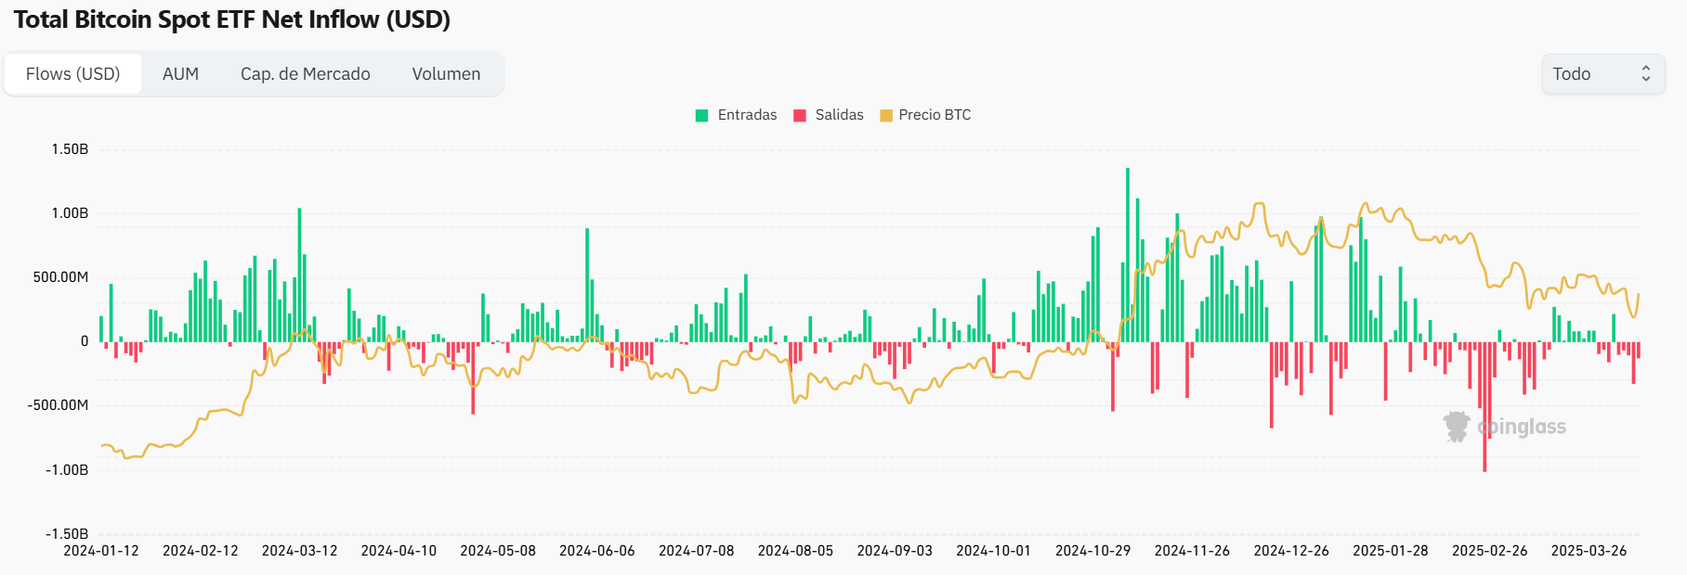
Task: Click the 1.00B y-axis label
Action: click(70, 213)
